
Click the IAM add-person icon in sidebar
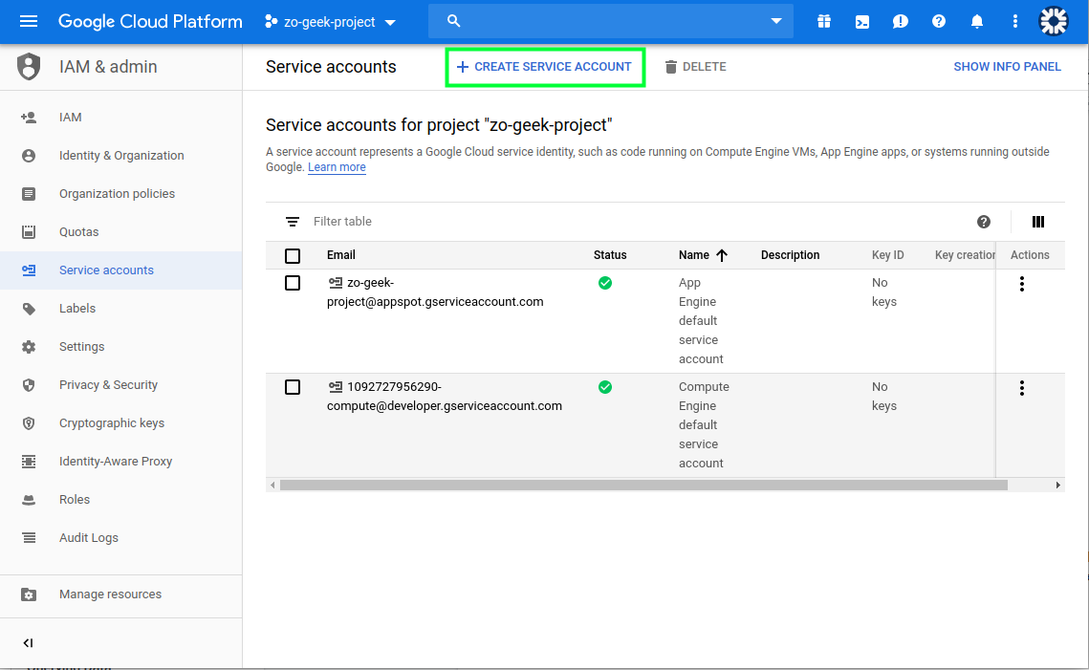[29, 118]
